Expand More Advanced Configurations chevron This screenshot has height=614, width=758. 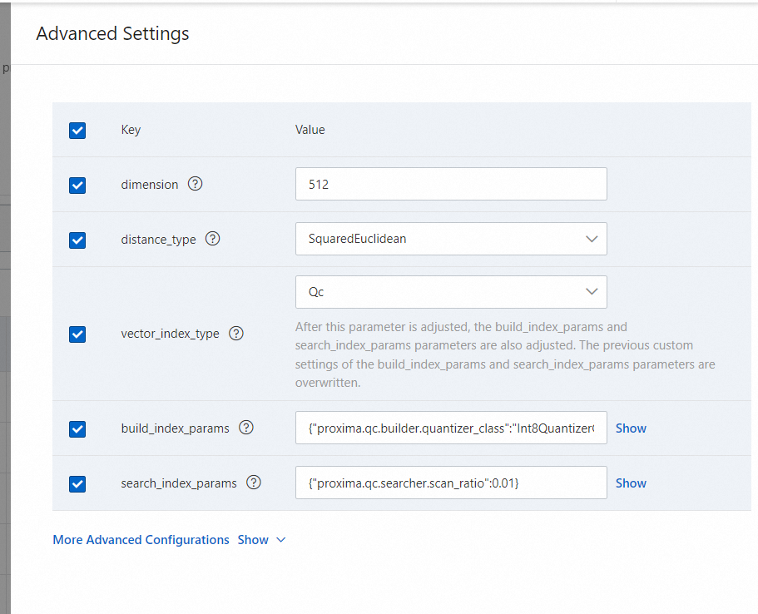coord(280,540)
